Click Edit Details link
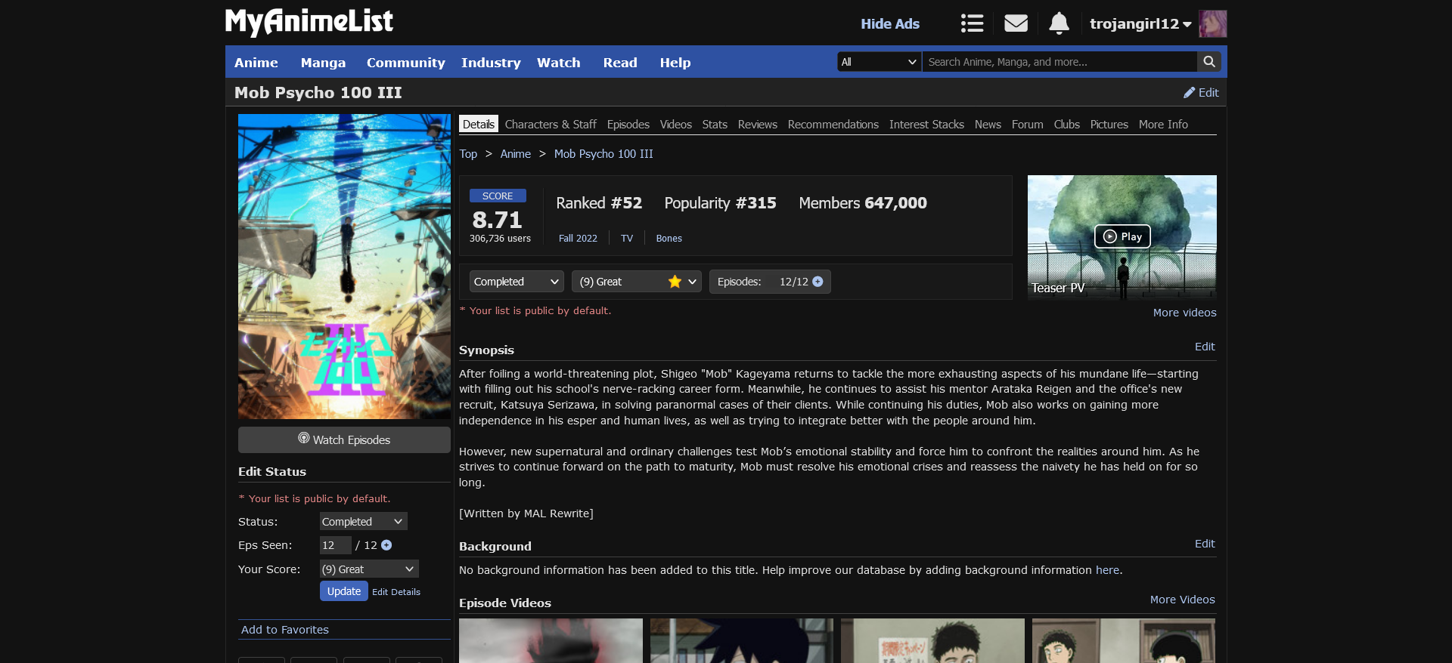The height and width of the screenshot is (663, 1452). point(396,592)
